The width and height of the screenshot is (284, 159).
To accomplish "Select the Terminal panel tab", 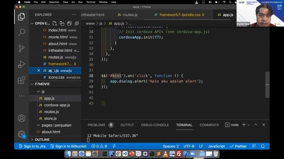I will [184, 125].
